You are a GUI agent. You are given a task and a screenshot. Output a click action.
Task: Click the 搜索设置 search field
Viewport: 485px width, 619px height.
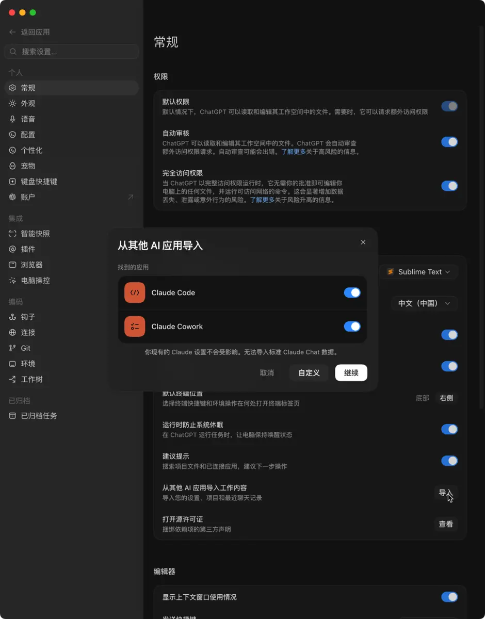tap(72, 52)
